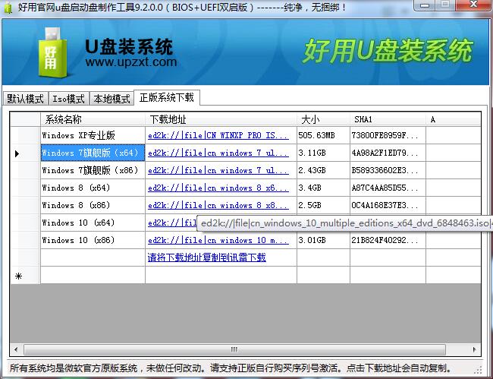Click the 3.01GB size cell
Viewport: 493px width, 379px height.
coord(323,240)
